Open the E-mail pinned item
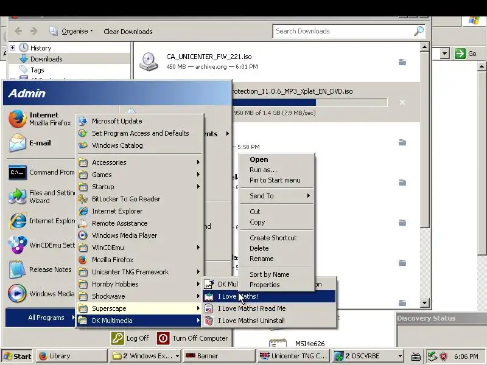The height and width of the screenshot is (365, 487). click(40, 143)
